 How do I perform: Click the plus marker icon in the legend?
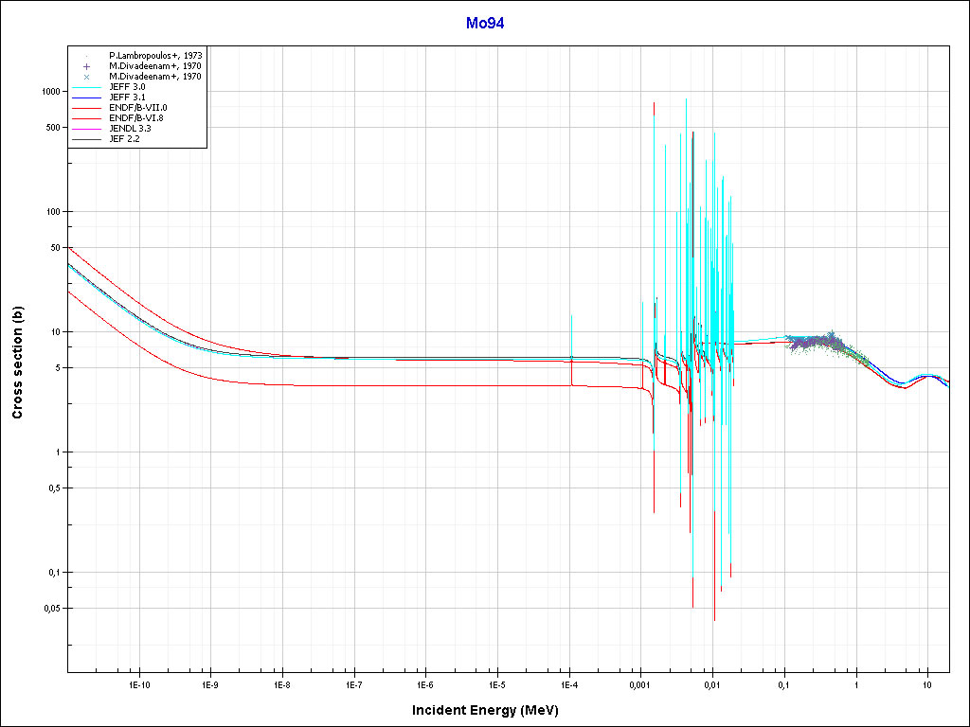coord(86,66)
